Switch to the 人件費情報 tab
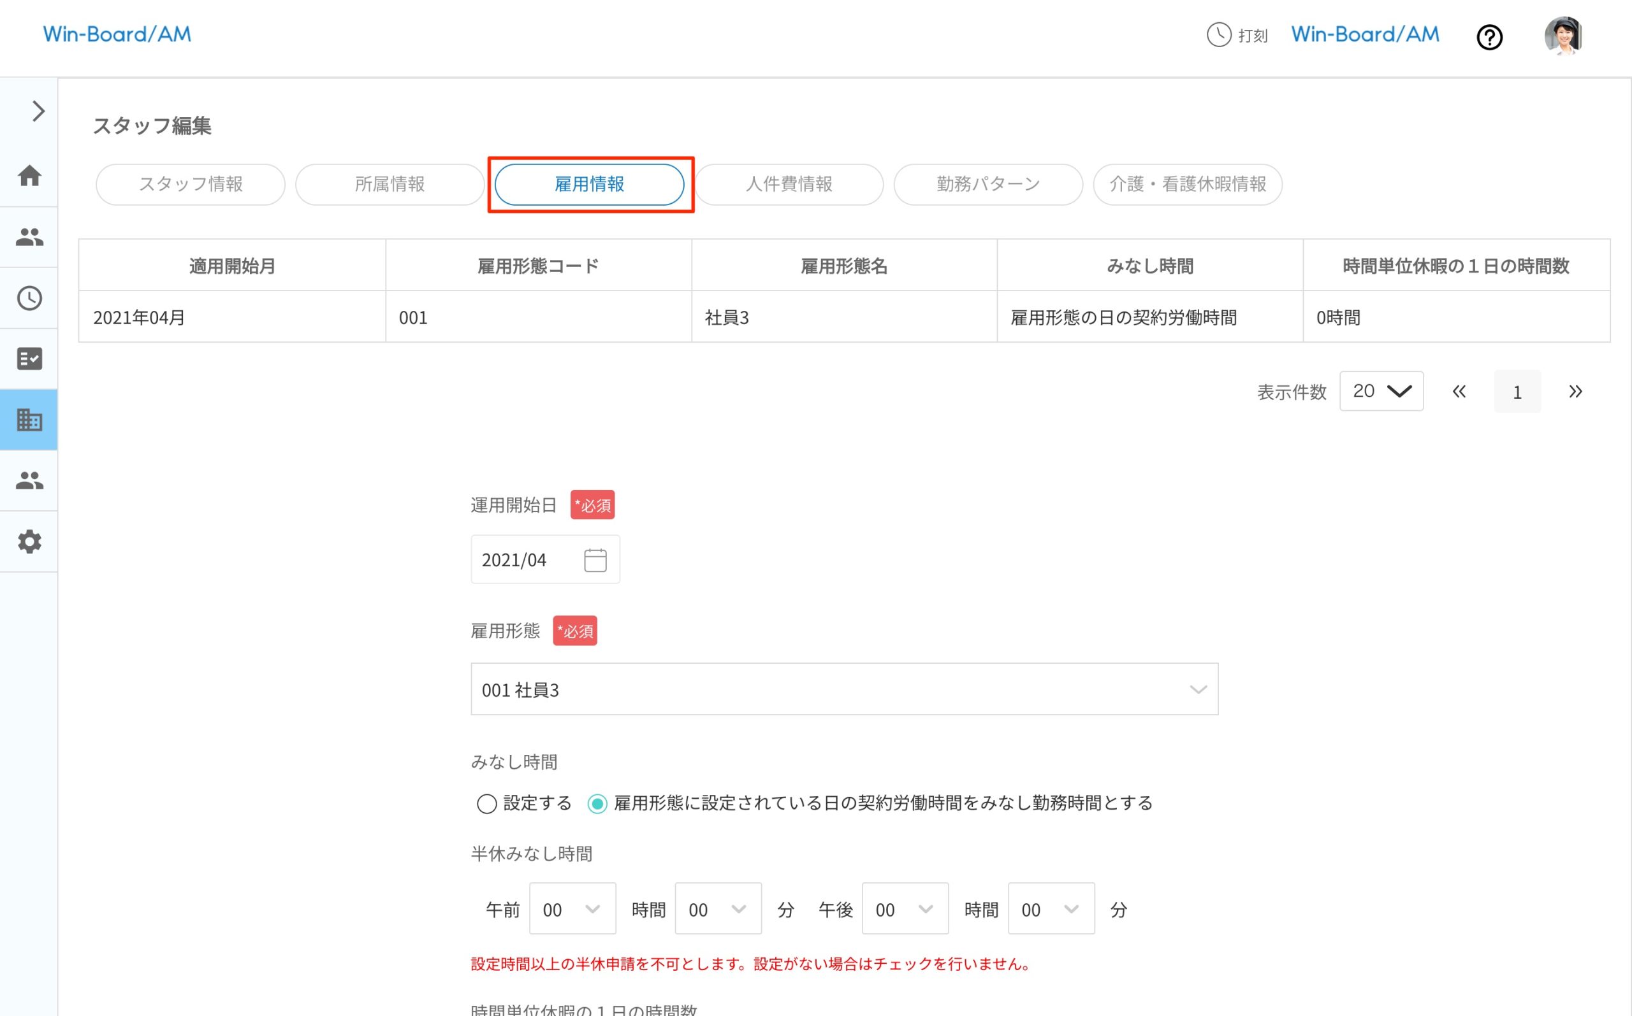1632x1016 pixels. pos(788,184)
